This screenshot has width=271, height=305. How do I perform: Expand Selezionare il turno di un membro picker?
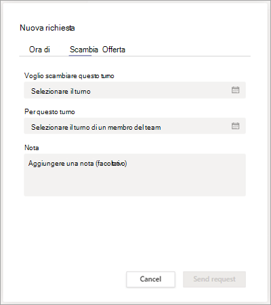coord(135,126)
